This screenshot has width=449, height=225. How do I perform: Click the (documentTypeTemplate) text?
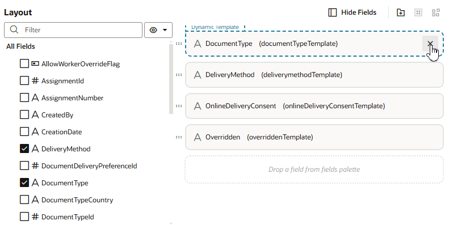[299, 44]
